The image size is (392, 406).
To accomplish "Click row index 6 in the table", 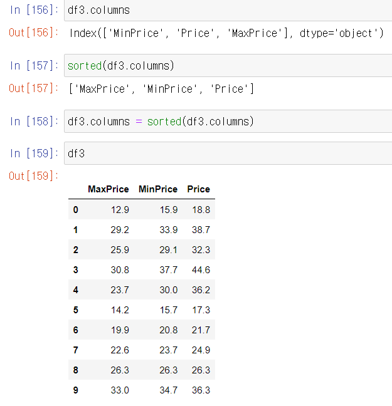I will 75,330.
